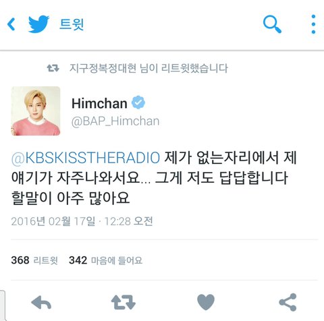This screenshot has width=324, height=321.
Task: View the 368 리트윗 list
Action: coord(34,260)
